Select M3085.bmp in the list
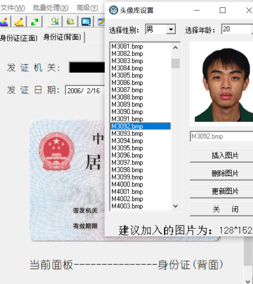The image size is (253, 284). [140, 75]
